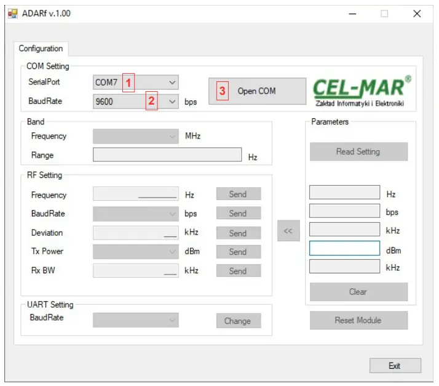
Task: Minimize the ADARf window
Action: 352,14
